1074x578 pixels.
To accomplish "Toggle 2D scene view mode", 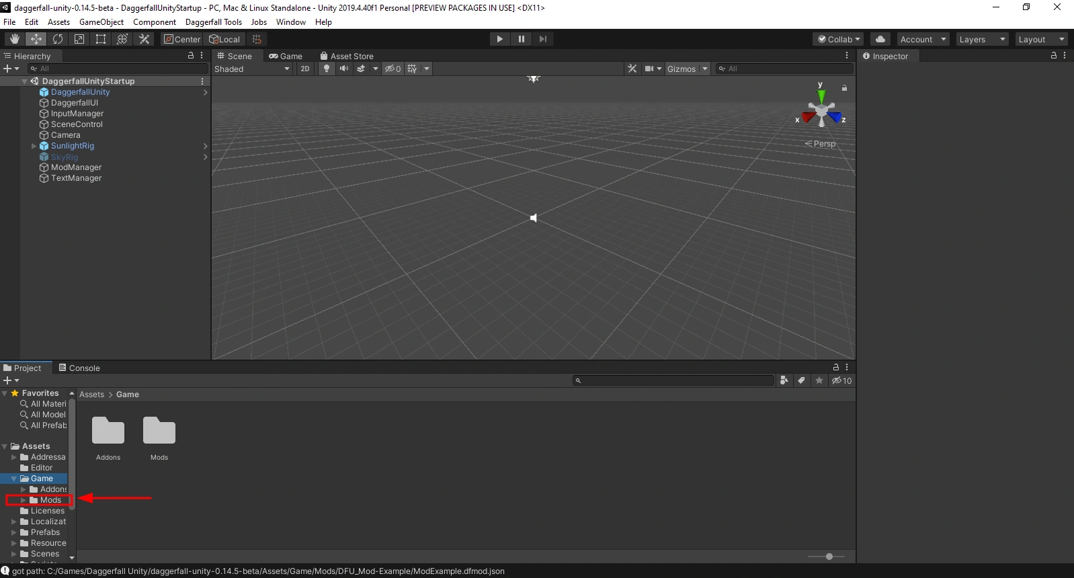I will (x=305, y=69).
